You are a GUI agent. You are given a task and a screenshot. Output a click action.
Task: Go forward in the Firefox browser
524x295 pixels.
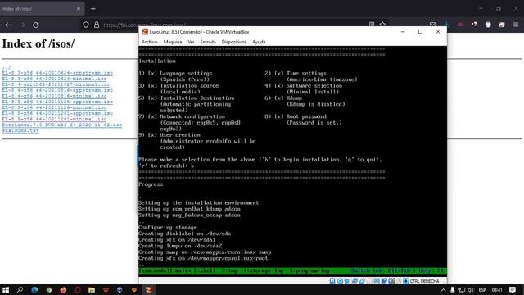pos(22,25)
